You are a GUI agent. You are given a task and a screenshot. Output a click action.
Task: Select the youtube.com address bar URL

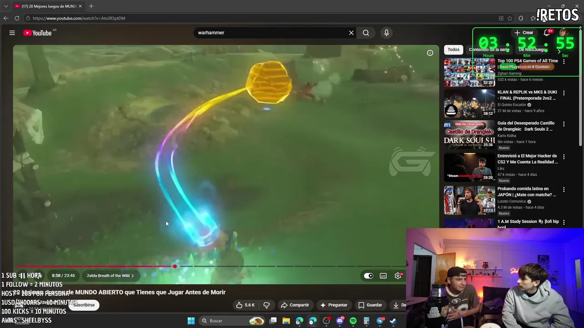pos(79,18)
